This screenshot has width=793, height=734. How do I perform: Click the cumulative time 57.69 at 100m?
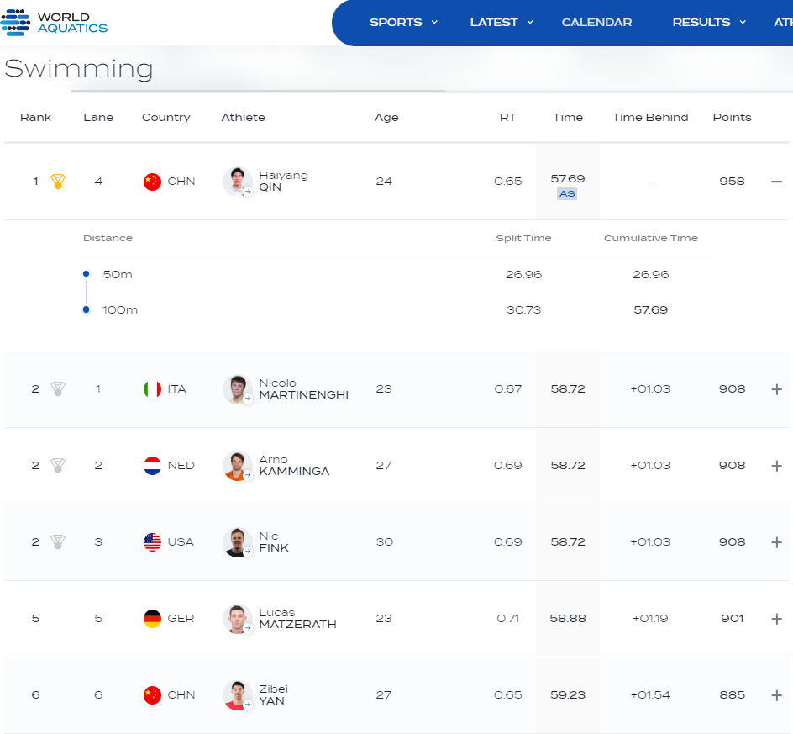650,309
